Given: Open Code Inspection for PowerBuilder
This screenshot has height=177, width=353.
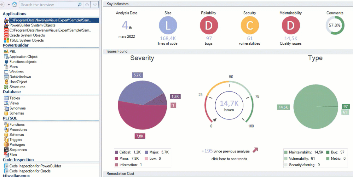Looking at the screenshot, I should tap(35, 166).
